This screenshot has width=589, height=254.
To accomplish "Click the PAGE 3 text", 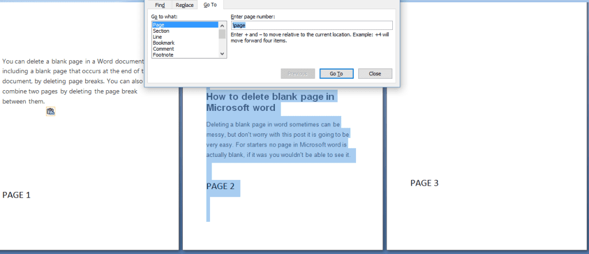I will click(424, 183).
